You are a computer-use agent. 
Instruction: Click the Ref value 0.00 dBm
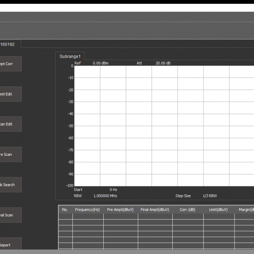(101, 63)
